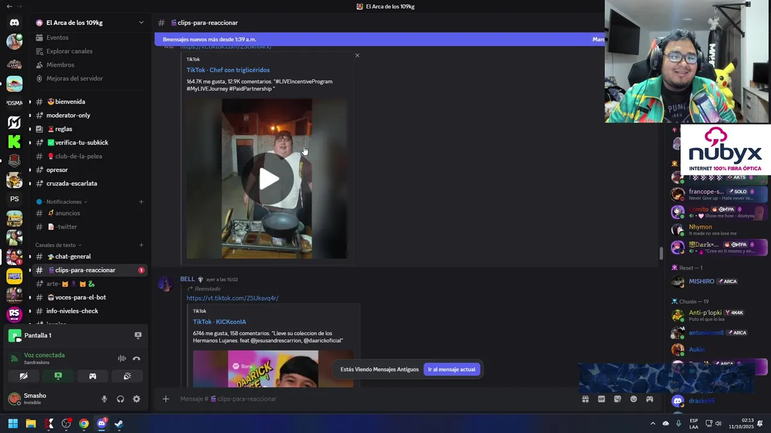The height and width of the screenshot is (433, 771).
Task: Select the bienvenida channel
Action: pyautogui.click(x=90, y=102)
